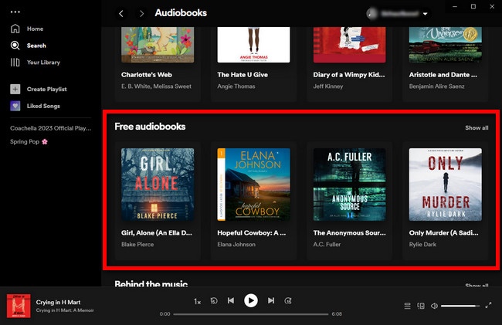Click author A.C. Fuller
502x325 pixels.
point(327,245)
